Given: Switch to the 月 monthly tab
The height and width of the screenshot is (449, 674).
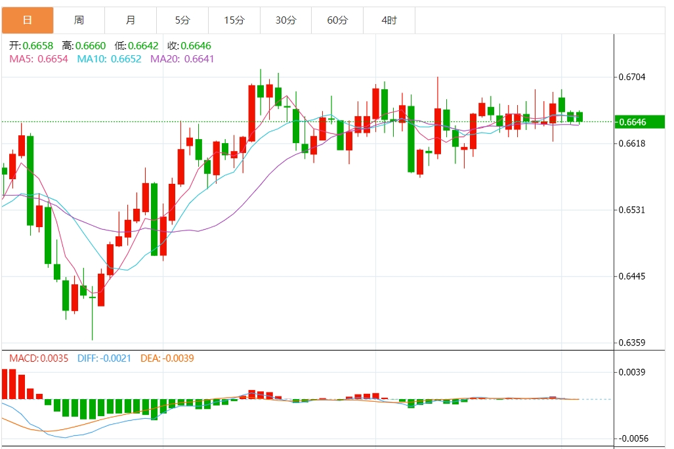Looking at the screenshot, I should (131, 20).
